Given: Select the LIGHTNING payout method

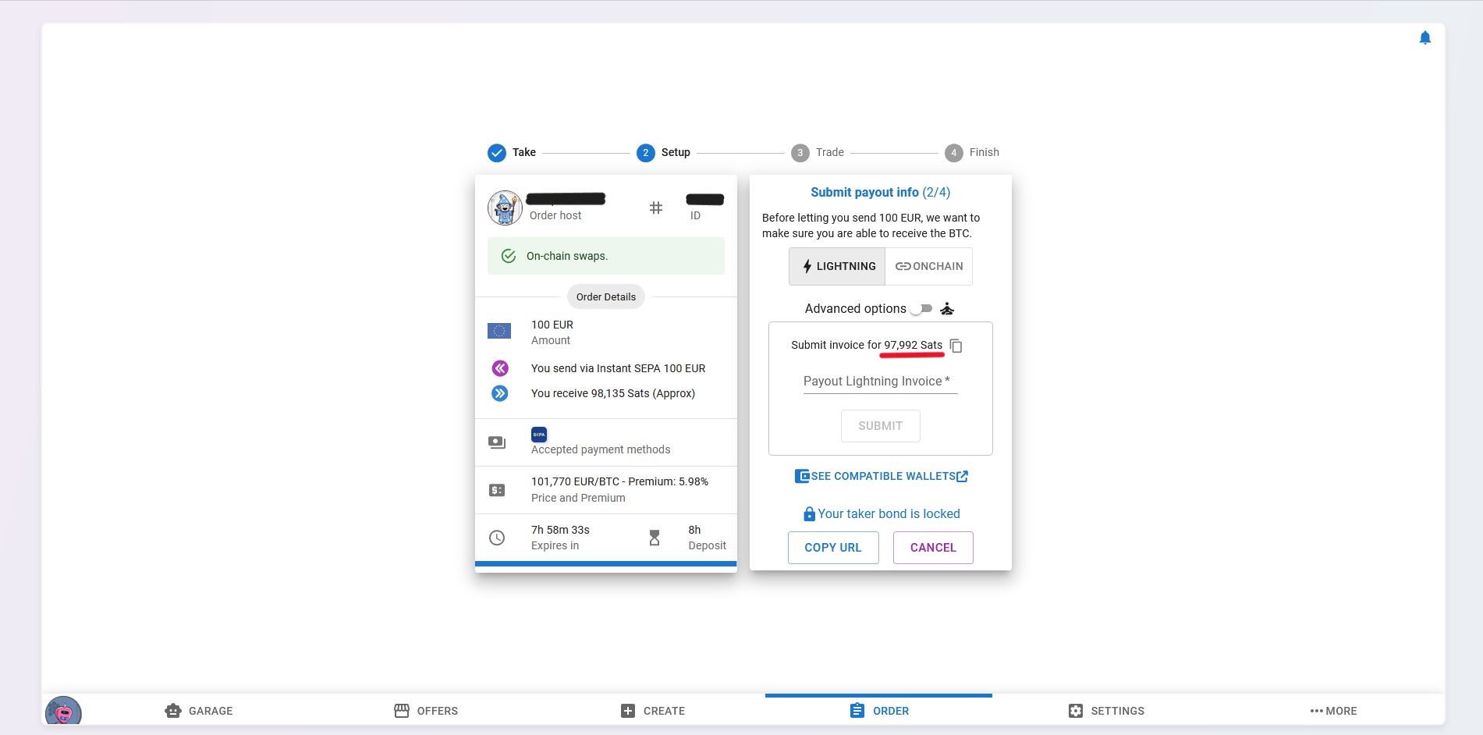Looking at the screenshot, I should pyautogui.click(x=836, y=266).
